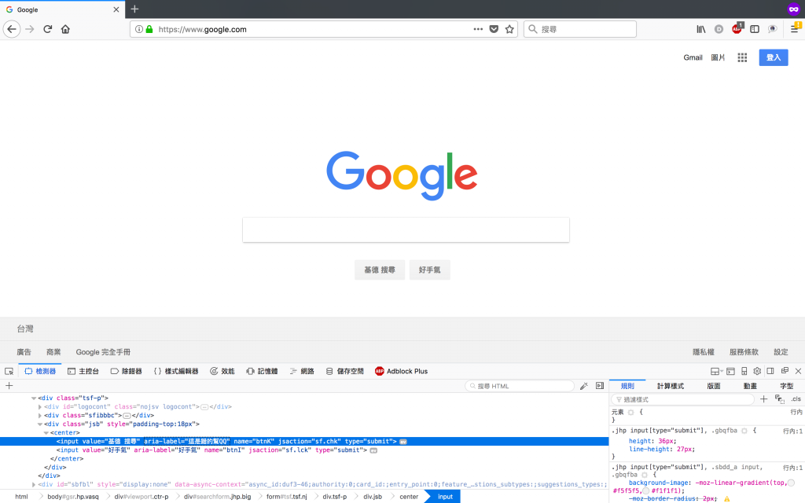Switch to the 除錯器 debugger tab
The width and height of the screenshot is (805, 503).
127,371
